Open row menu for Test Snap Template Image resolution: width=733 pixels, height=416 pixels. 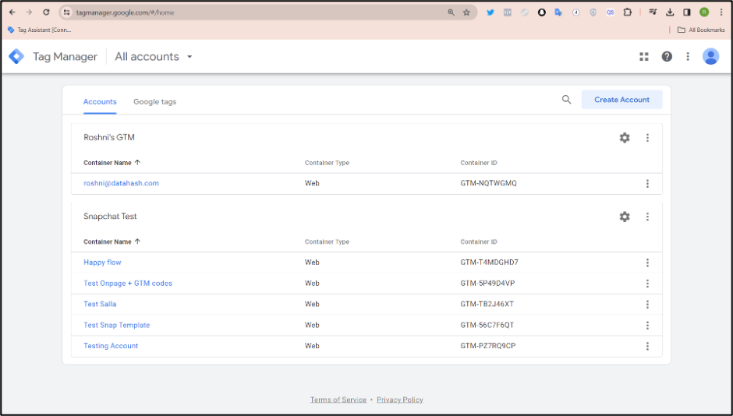click(647, 326)
